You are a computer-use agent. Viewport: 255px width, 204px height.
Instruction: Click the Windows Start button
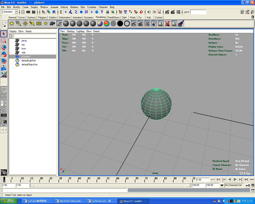[9, 201]
